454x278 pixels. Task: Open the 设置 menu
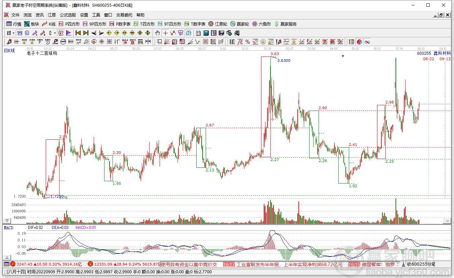click(84, 15)
